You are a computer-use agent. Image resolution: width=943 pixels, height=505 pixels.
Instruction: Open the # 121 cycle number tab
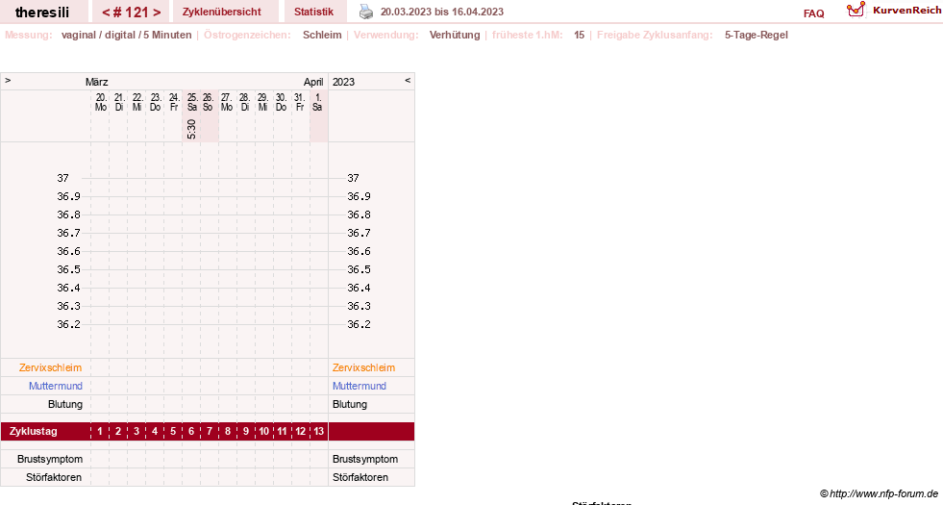pyautogui.click(x=131, y=12)
